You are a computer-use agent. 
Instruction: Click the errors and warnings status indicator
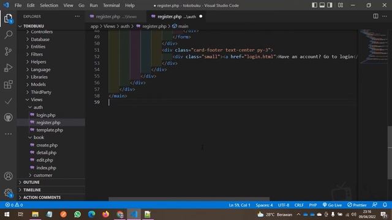(14, 205)
